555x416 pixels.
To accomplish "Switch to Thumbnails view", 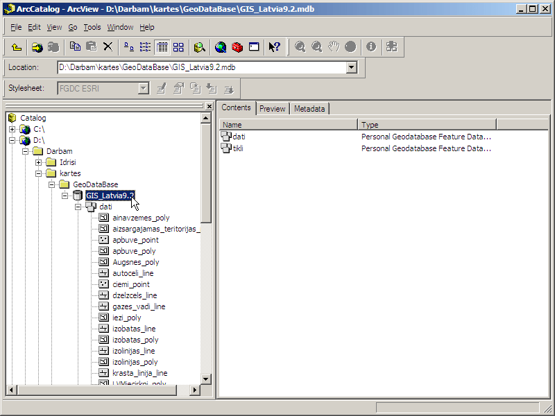I will click(x=178, y=47).
